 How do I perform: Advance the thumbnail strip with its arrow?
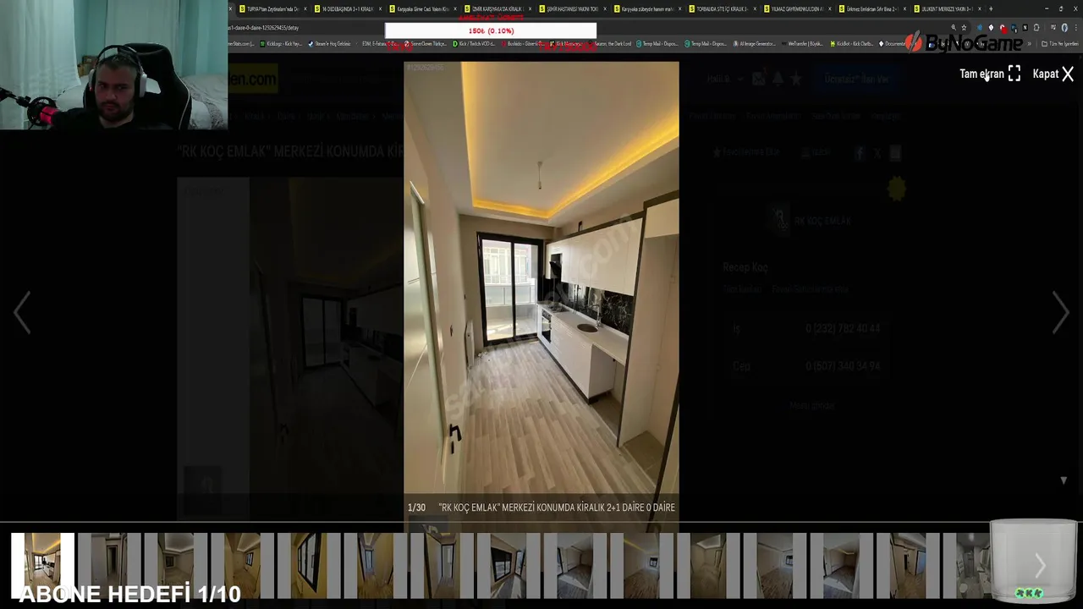[1041, 566]
